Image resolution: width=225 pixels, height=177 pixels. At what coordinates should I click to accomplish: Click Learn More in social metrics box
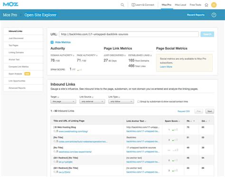(x=166, y=67)
